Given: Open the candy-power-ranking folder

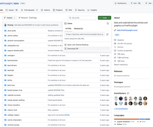Looking at the screenshot, I should point(16,100).
